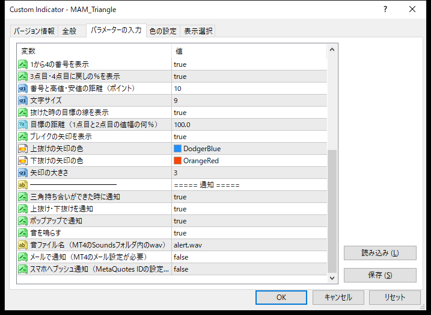
Task: Click the bool icon beside 1から4の番号を表示
Action: pos(23,64)
